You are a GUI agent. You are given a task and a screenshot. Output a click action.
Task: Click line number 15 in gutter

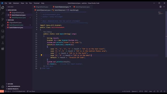pos(36,45)
